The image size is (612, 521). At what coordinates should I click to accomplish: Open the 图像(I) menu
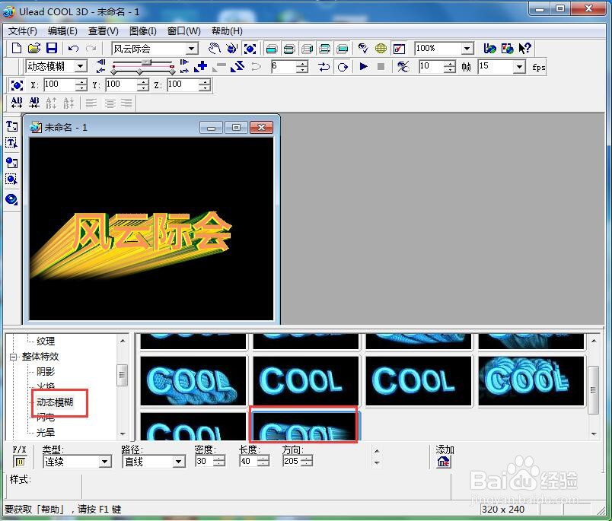tap(143, 31)
